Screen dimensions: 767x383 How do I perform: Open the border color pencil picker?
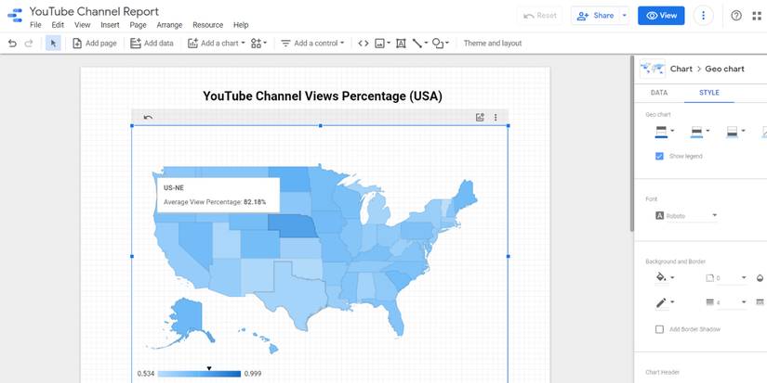[665, 303]
